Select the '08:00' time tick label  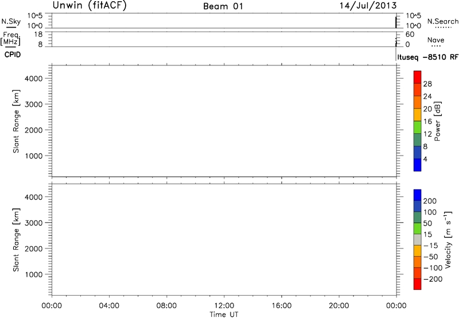click(166, 306)
